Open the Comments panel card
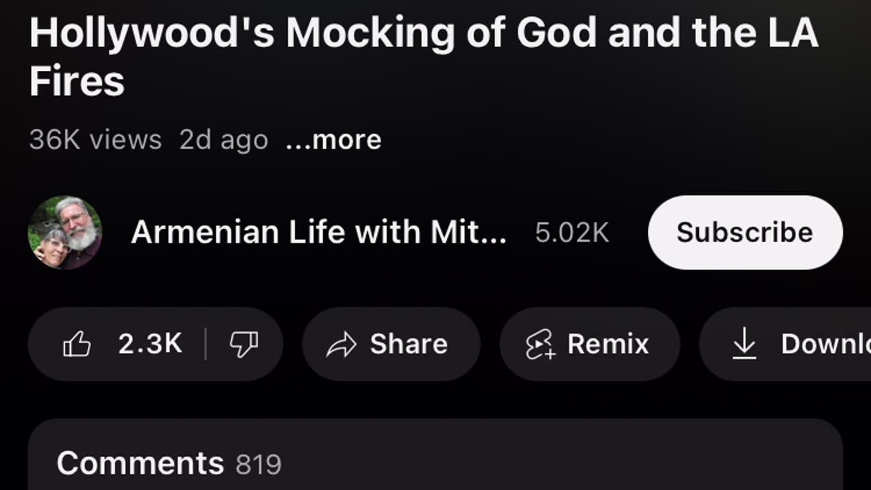The height and width of the screenshot is (490, 871). (435, 455)
